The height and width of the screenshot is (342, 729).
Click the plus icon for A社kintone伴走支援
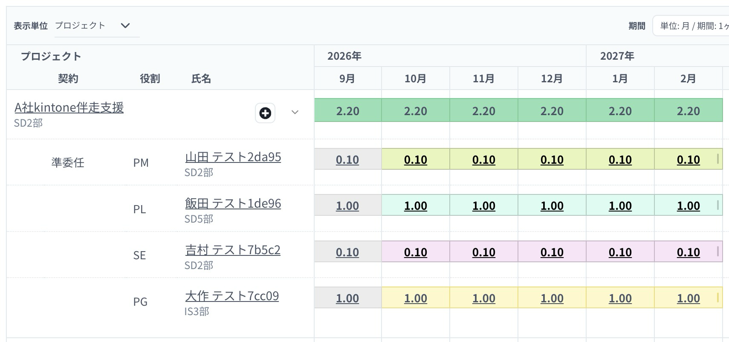(x=265, y=113)
